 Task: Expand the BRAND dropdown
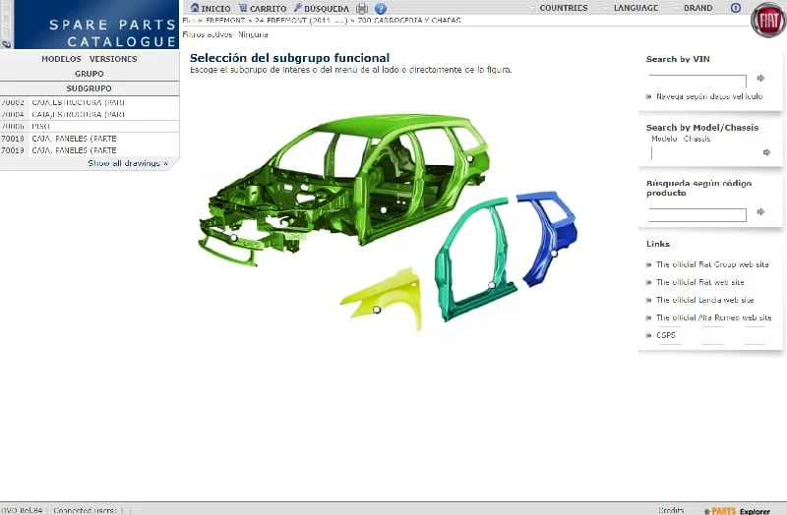pyautogui.click(x=696, y=8)
